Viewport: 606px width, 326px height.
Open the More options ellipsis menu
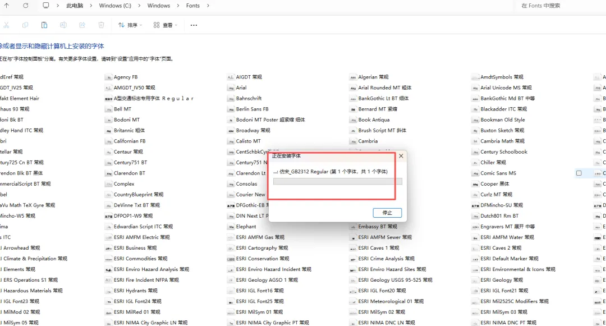point(194,25)
